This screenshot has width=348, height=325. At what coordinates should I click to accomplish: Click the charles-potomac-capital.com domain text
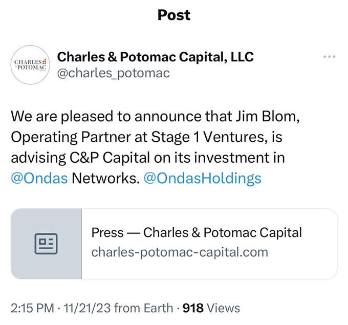point(179,252)
